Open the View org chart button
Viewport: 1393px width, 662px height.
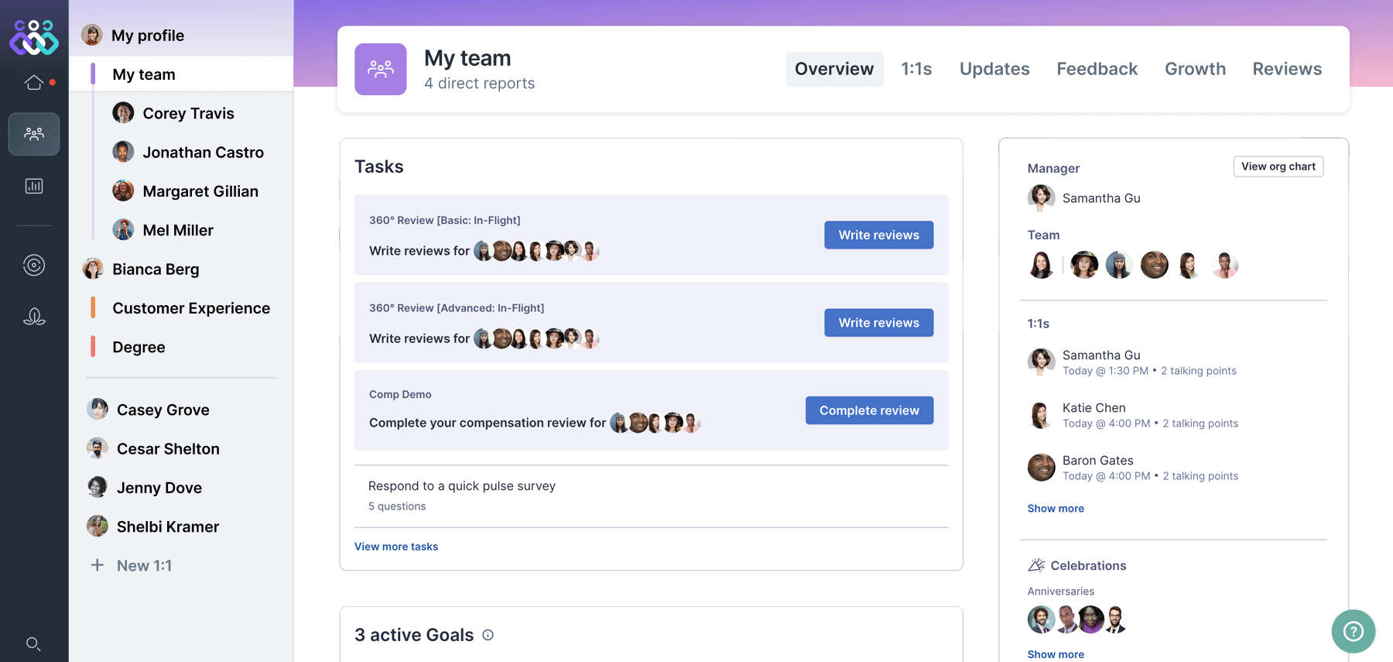point(1278,166)
